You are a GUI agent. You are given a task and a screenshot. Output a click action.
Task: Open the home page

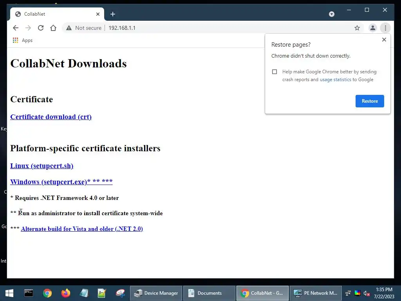click(53, 28)
